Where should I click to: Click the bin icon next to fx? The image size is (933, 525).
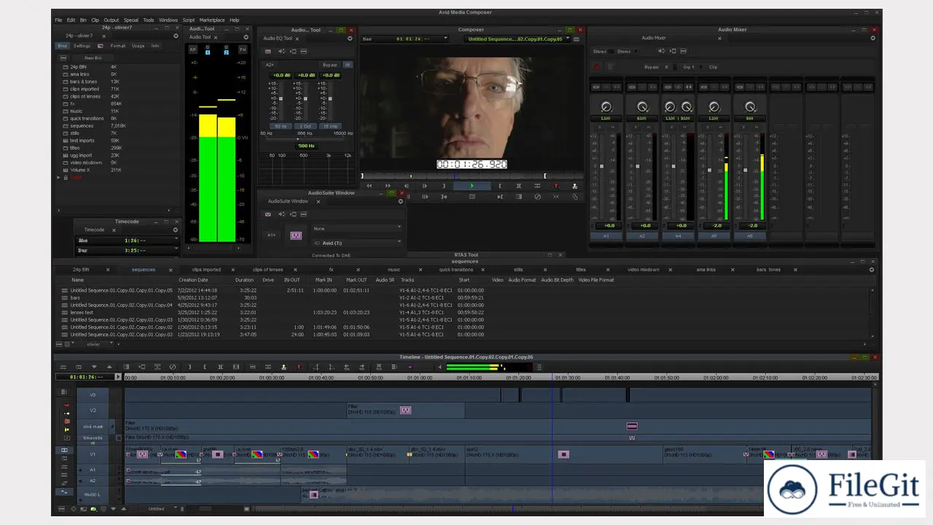65,104
